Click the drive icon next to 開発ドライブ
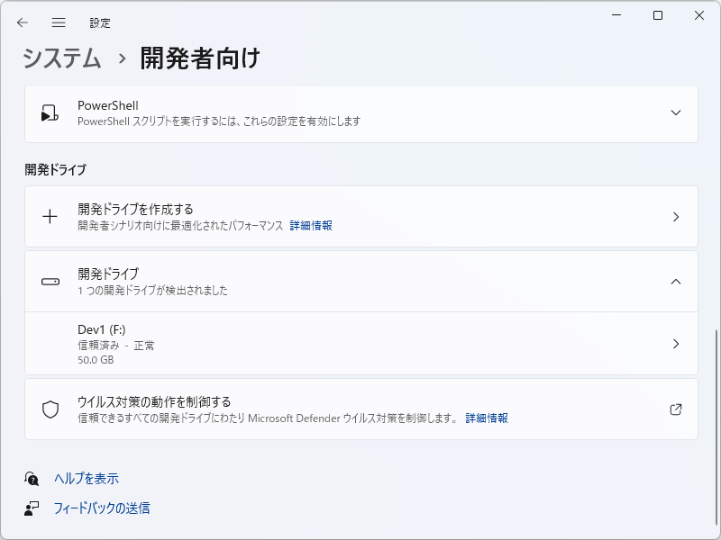Image resolution: width=721 pixels, height=540 pixels. click(50, 281)
